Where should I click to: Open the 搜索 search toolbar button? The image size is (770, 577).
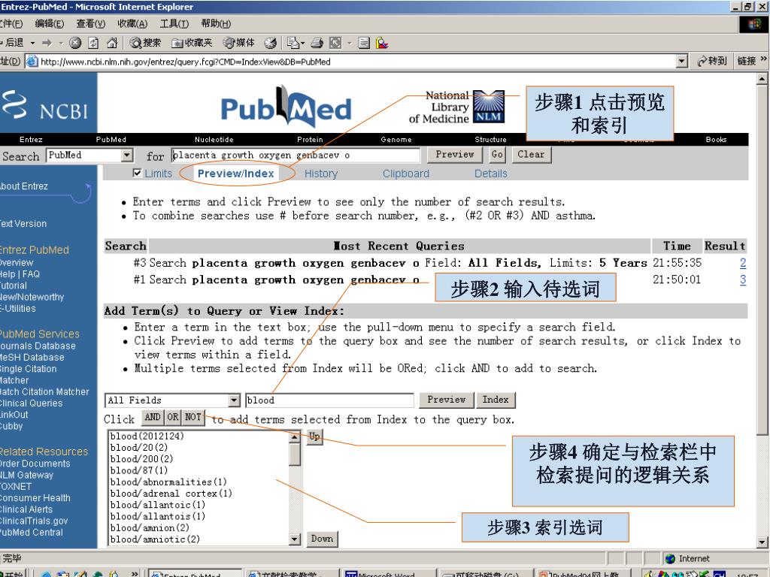pos(145,43)
